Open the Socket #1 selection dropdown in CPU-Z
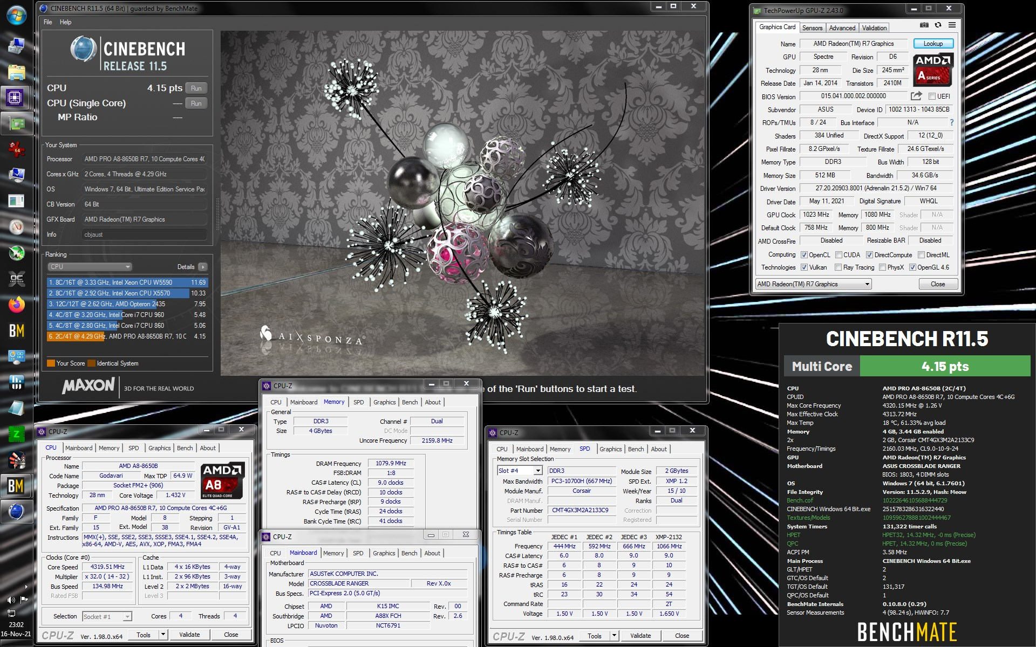 [107, 616]
